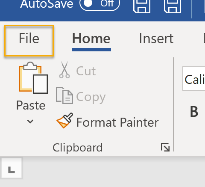Select the Format Painter brush icon
This screenshot has width=205, height=187.
[65, 121]
